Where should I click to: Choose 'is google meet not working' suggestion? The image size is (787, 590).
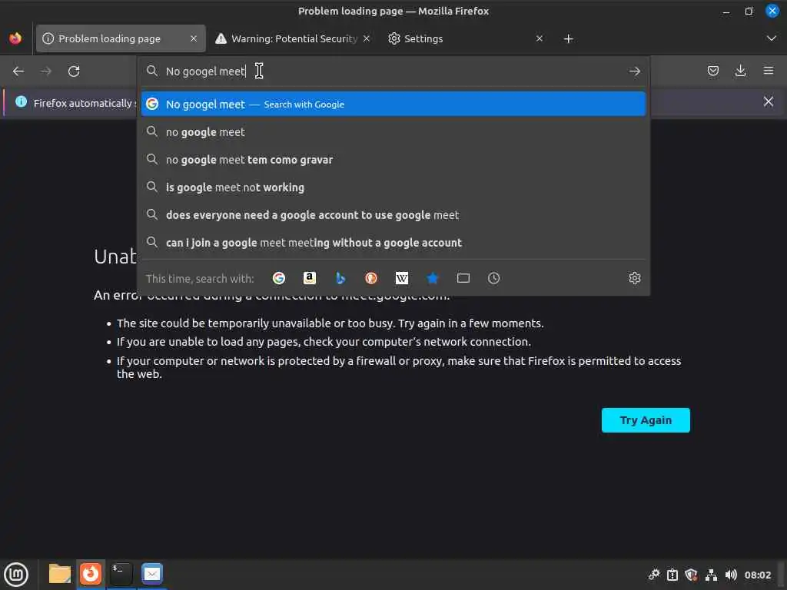[x=393, y=187]
